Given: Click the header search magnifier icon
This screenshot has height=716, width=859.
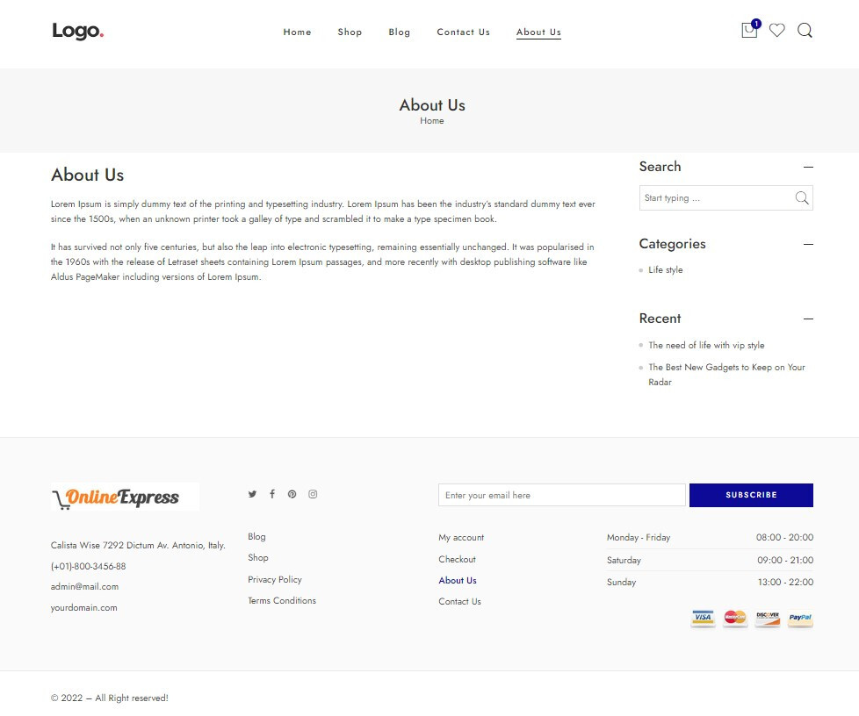Looking at the screenshot, I should coord(805,30).
